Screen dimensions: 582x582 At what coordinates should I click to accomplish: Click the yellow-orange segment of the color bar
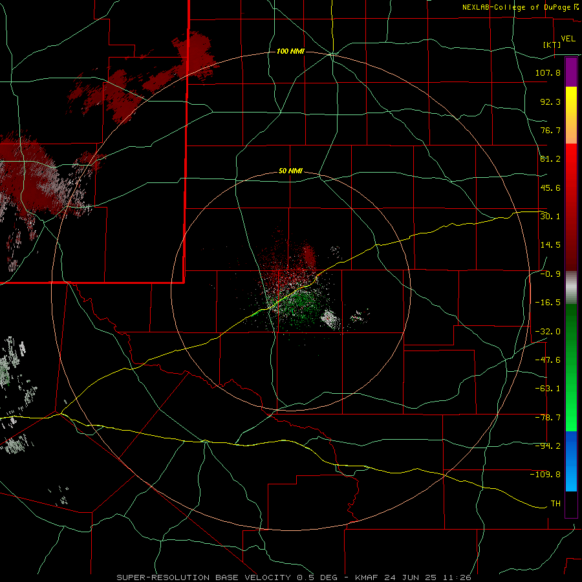click(571, 115)
